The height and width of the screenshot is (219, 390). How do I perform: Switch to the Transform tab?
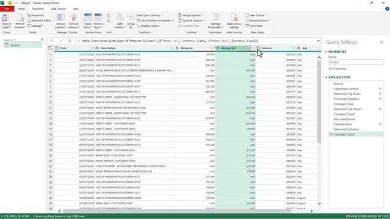click(38, 9)
